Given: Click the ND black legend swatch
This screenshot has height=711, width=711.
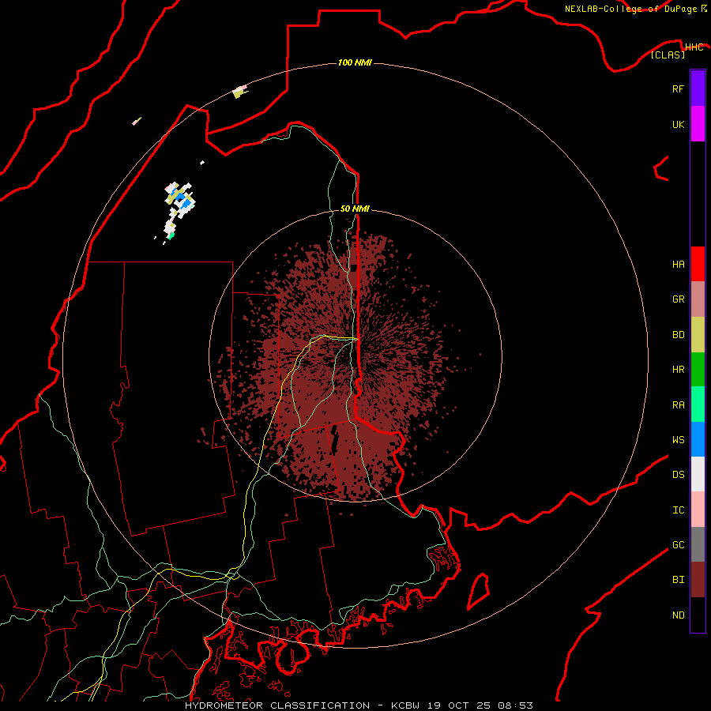Looking at the screenshot, I should [698, 615].
